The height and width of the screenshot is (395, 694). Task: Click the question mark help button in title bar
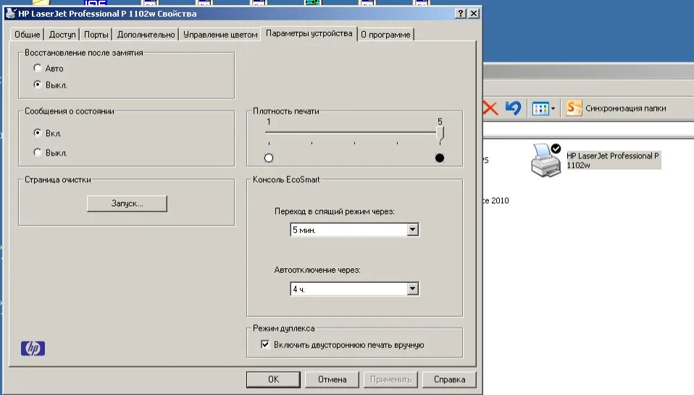click(x=461, y=13)
